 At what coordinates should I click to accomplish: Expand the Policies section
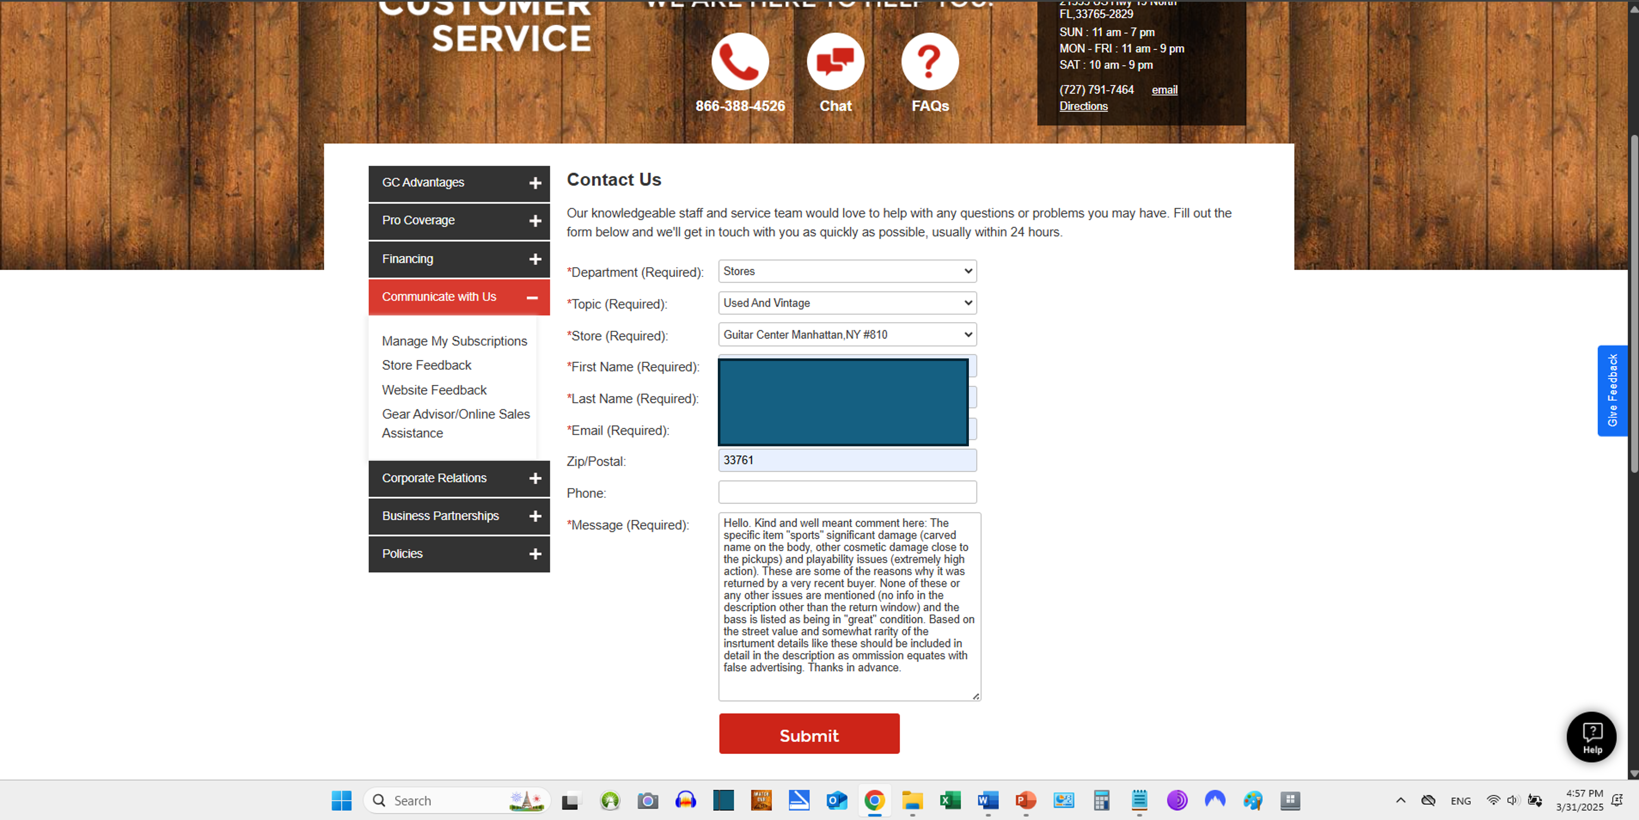(x=459, y=554)
